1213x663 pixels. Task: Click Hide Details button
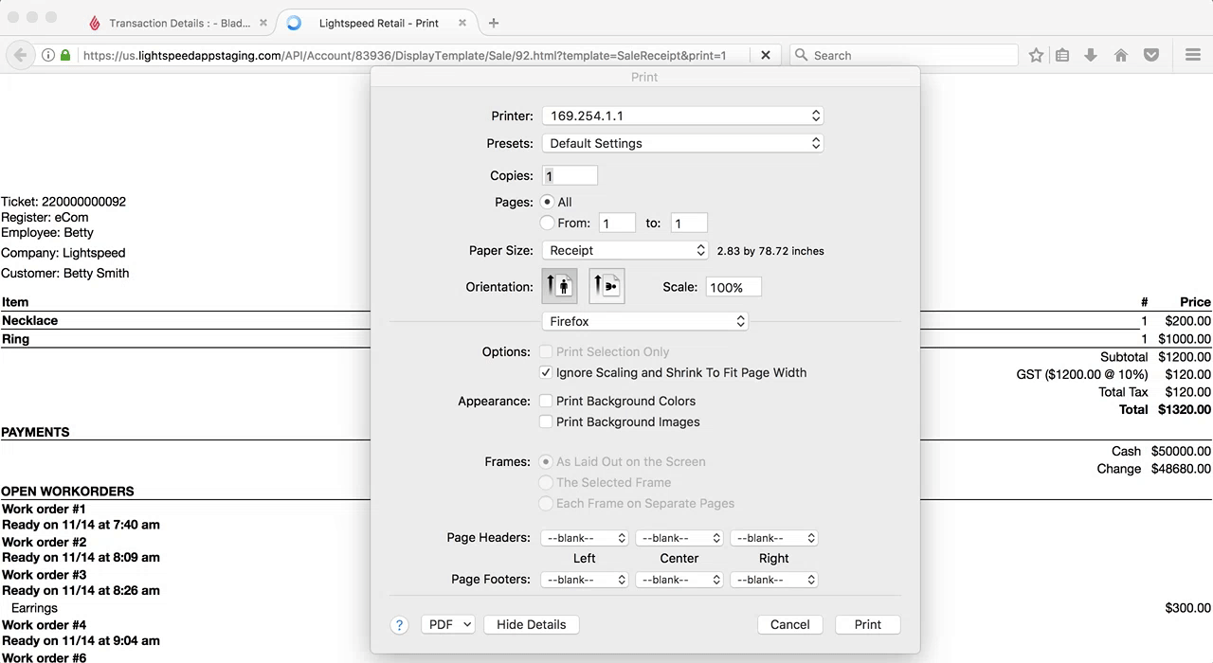[531, 624]
